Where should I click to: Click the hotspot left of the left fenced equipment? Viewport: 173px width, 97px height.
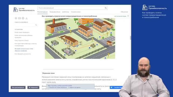coord(52,45)
